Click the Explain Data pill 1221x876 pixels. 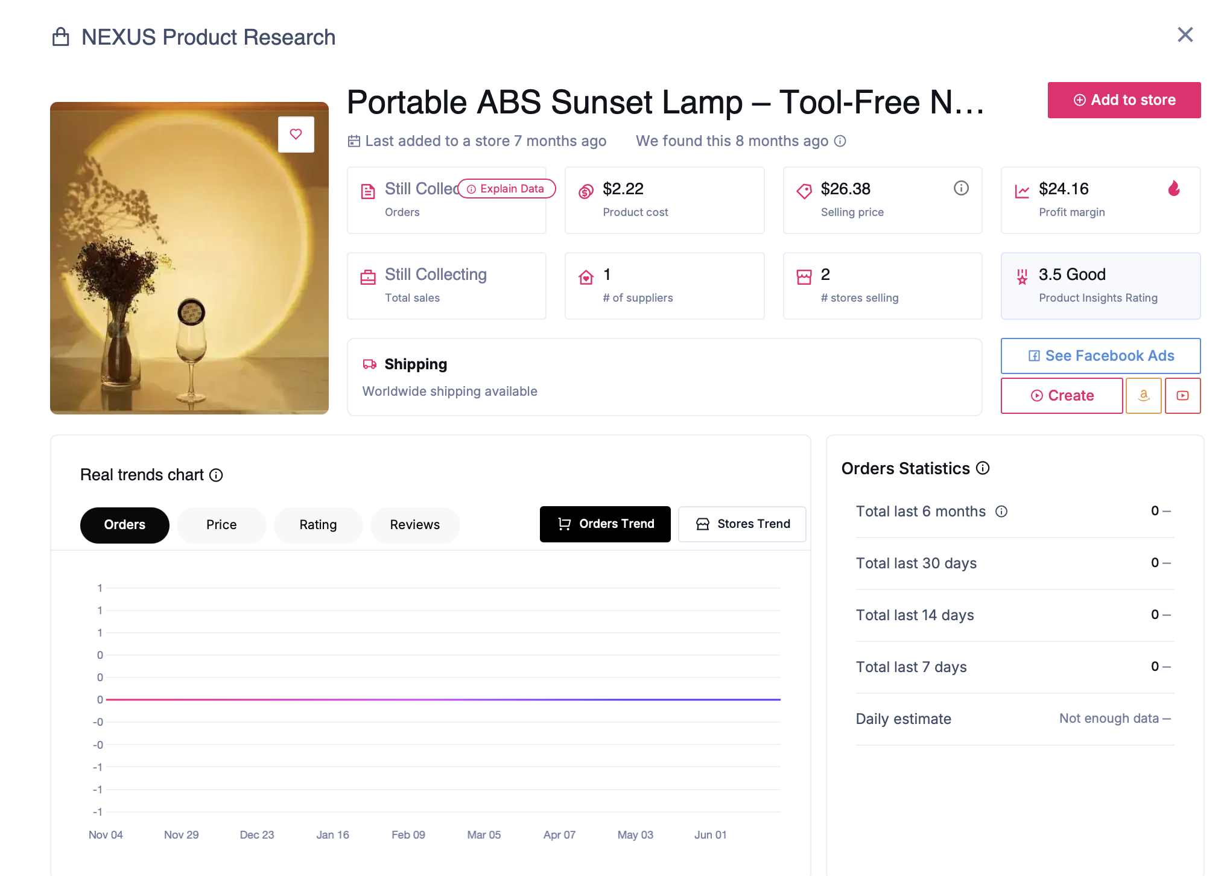tap(507, 189)
